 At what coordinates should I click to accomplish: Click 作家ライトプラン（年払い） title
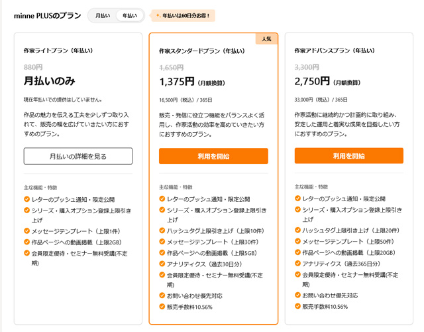click(58, 50)
